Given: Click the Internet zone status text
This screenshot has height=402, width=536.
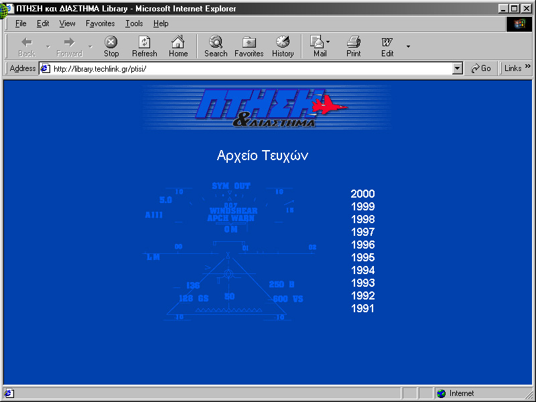Looking at the screenshot, I should tap(462, 393).
